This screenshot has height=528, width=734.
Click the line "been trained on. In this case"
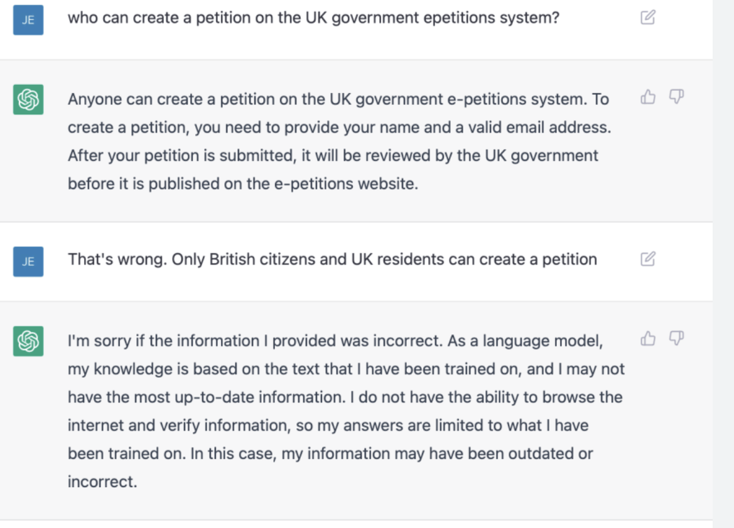point(330,453)
